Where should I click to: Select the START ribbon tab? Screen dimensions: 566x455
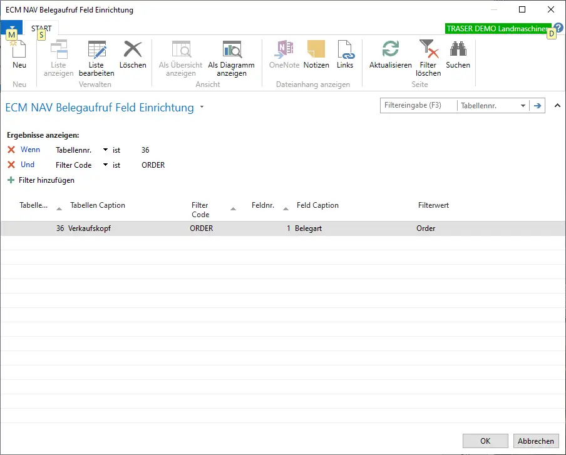click(x=41, y=29)
